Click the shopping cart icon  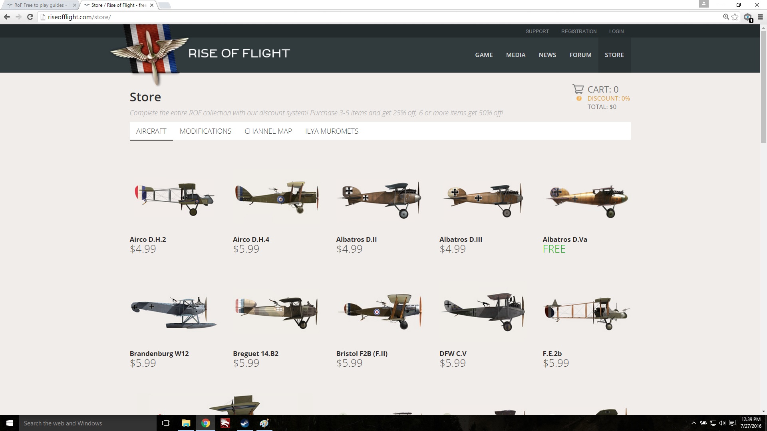(578, 89)
